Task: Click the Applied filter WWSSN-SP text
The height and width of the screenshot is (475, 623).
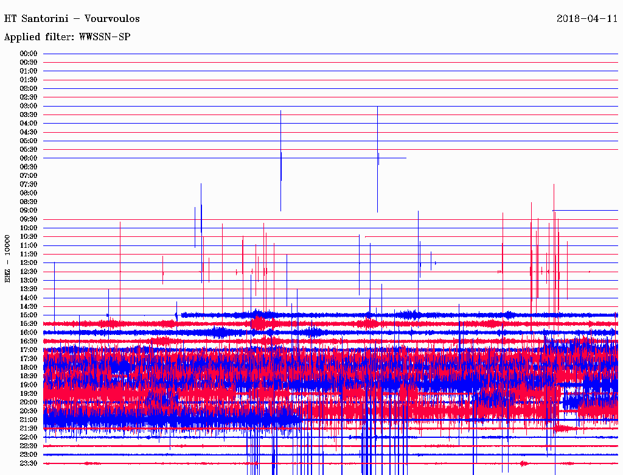Action: coord(67,37)
